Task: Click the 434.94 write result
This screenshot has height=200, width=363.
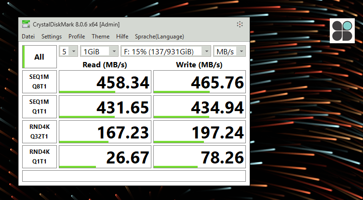Action: [200, 107]
